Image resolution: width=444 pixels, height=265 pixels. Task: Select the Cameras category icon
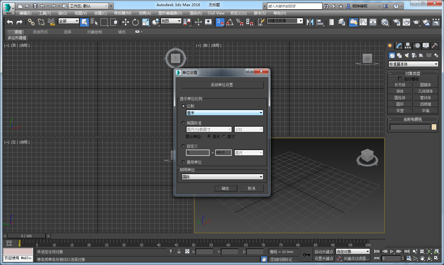414,55
